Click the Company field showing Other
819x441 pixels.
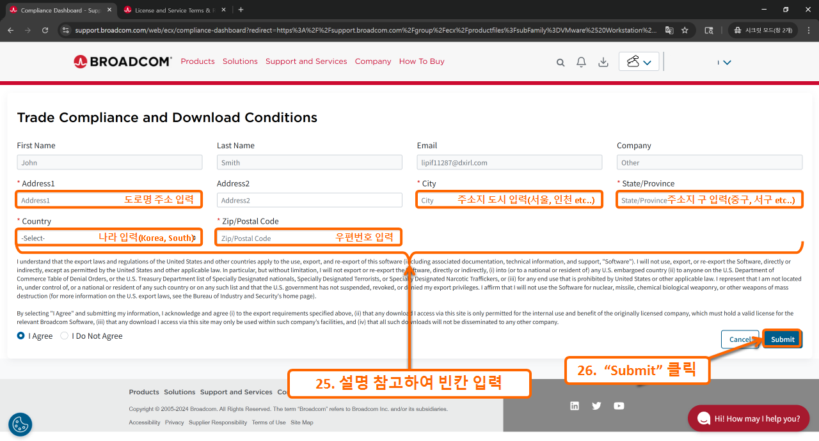[x=710, y=162]
